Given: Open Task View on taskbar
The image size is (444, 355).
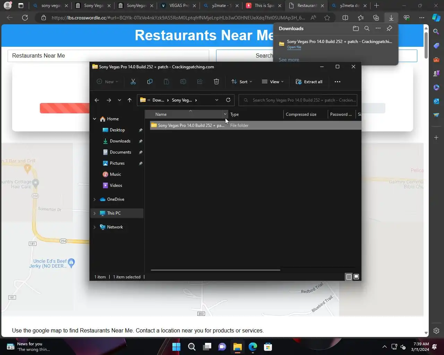Looking at the screenshot, I should (x=207, y=347).
